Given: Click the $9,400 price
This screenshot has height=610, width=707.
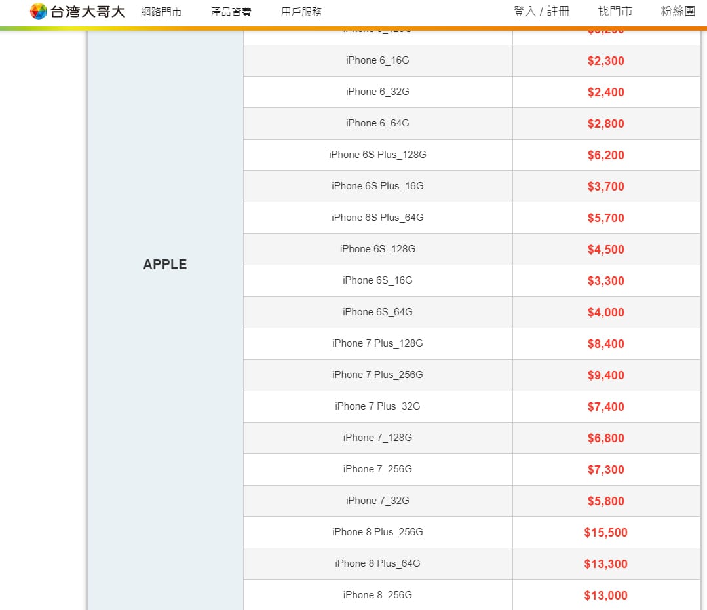Looking at the screenshot, I should [x=605, y=375].
